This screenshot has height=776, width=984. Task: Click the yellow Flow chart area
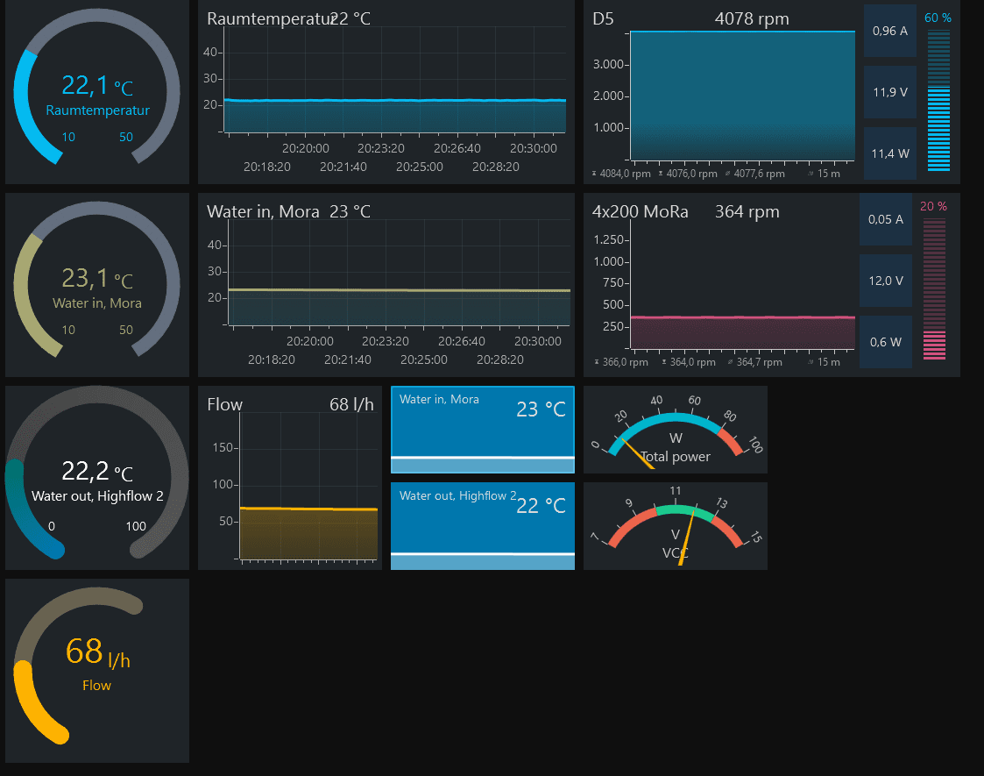308,487
